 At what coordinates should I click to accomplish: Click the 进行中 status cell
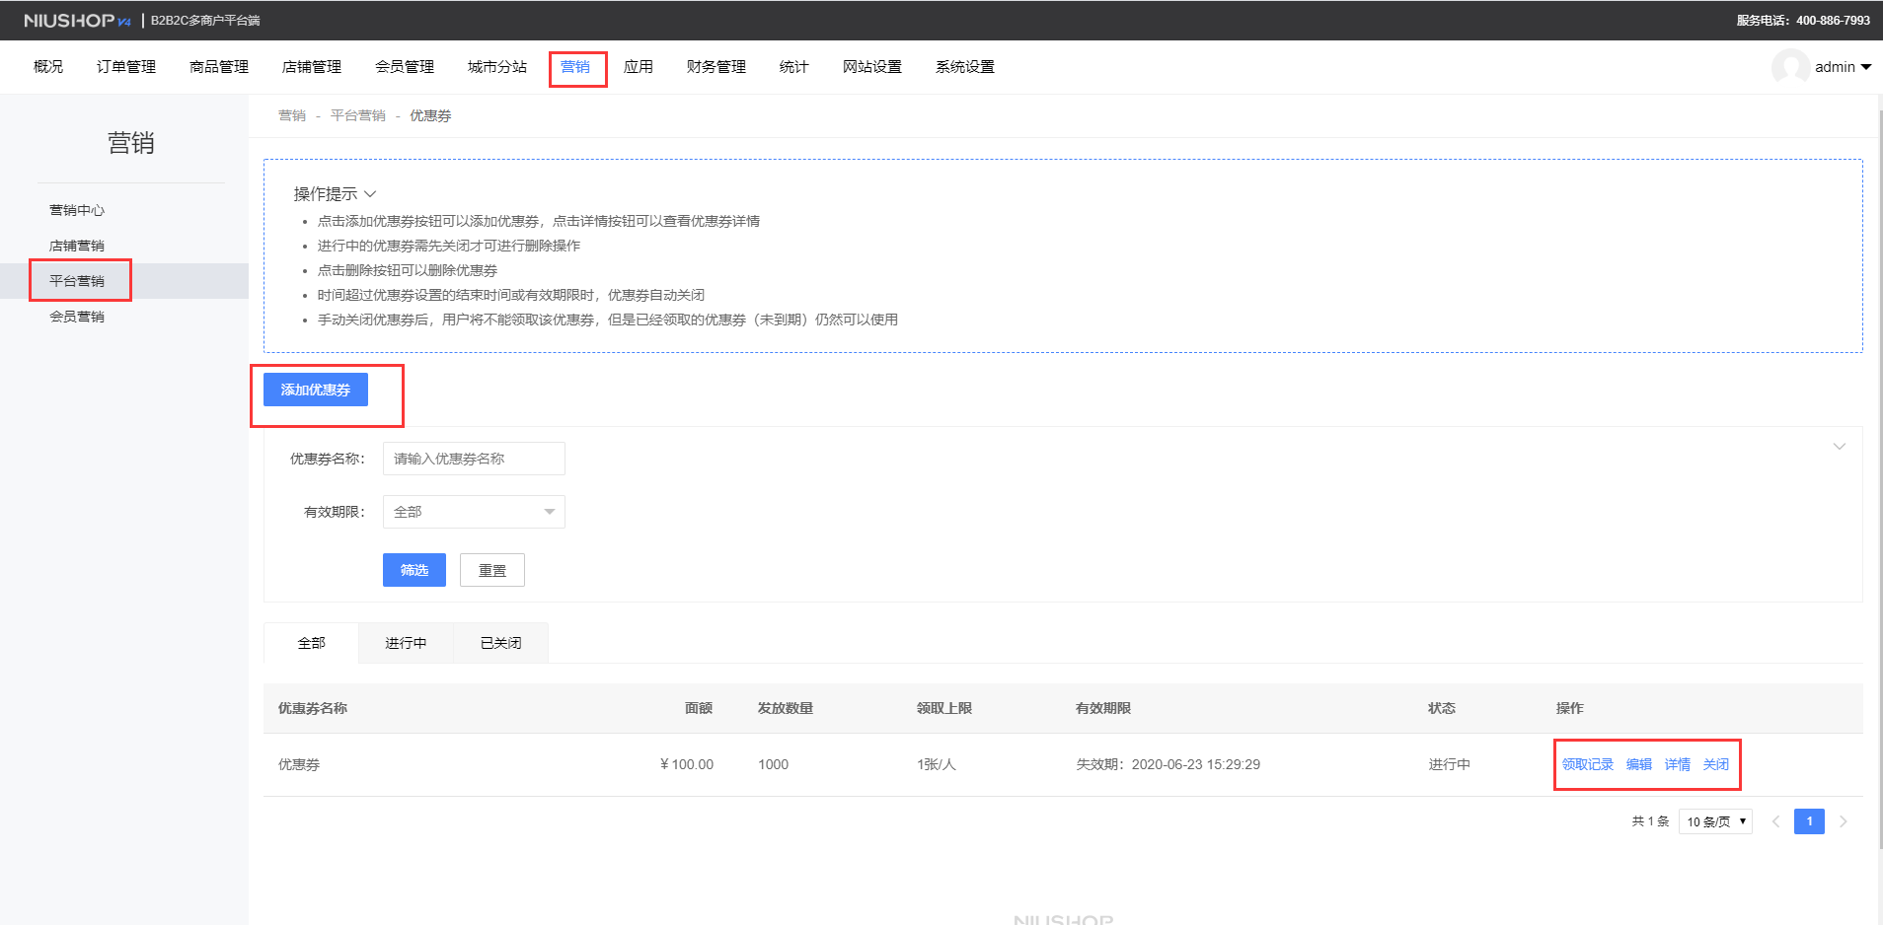(x=1449, y=764)
